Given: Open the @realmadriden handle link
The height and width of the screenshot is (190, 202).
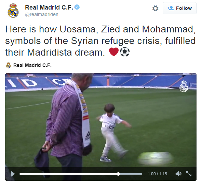Looking at the screenshot, I should pyautogui.click(x=42, y=14).
